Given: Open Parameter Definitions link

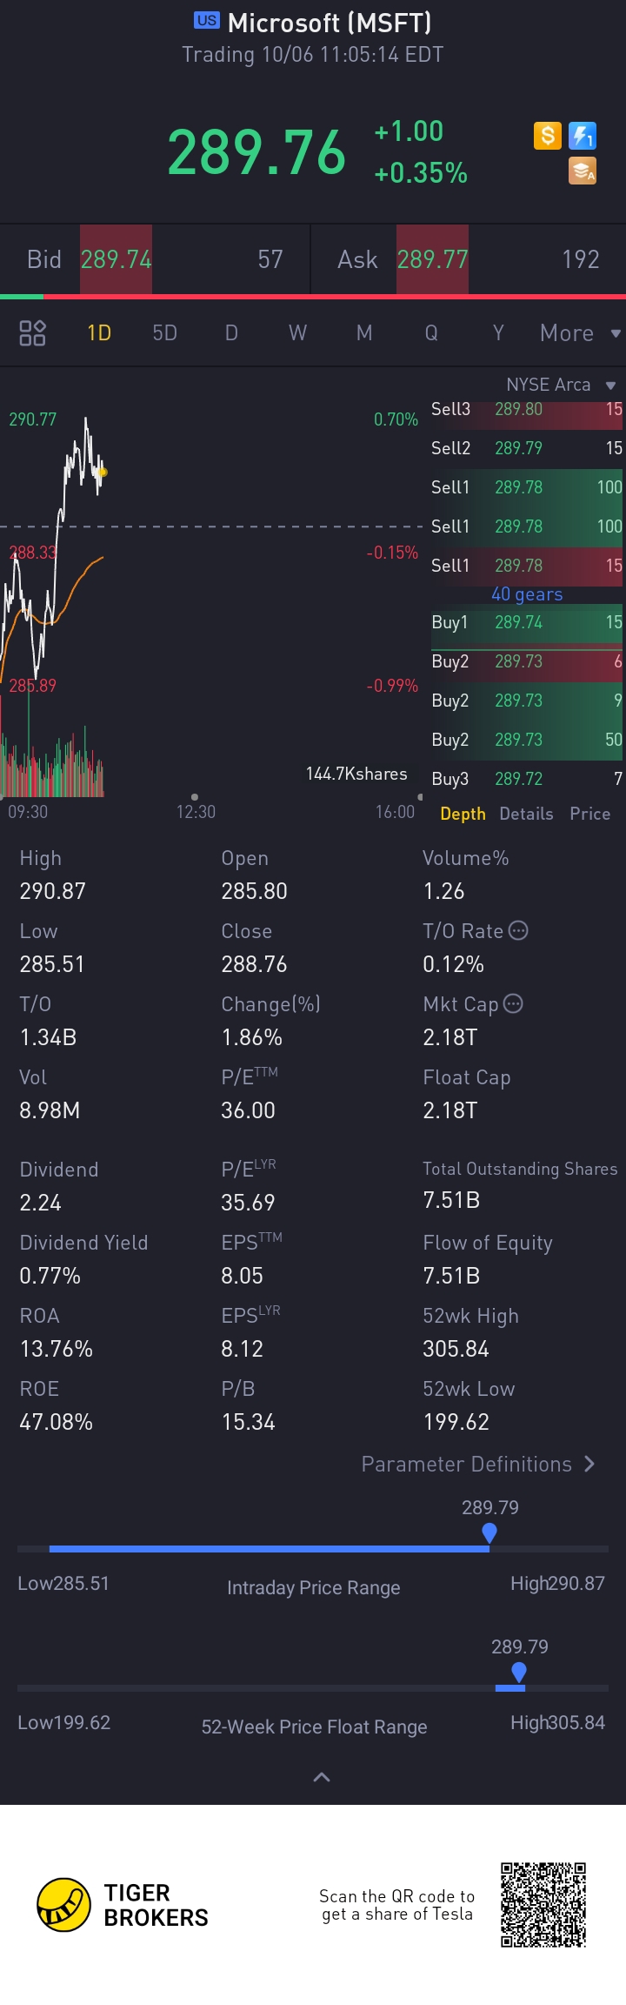Looking at the screenshot, I should (478, 1464).
